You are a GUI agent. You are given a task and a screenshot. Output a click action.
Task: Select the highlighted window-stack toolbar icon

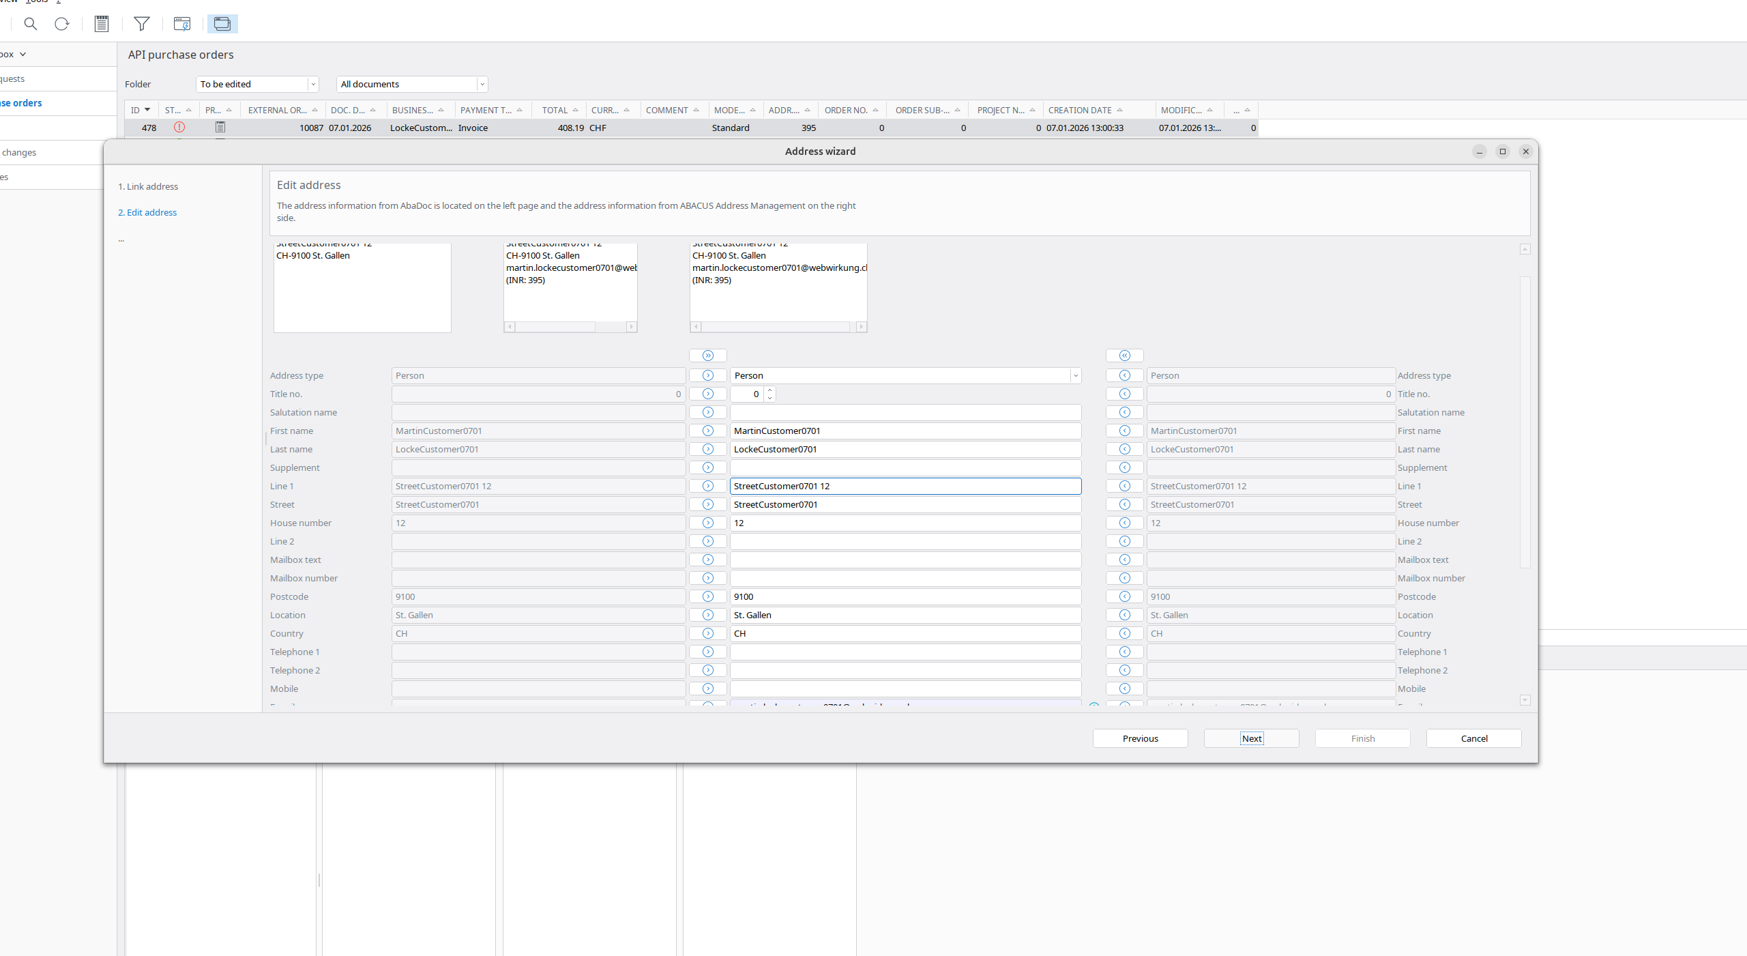[222, 24]
